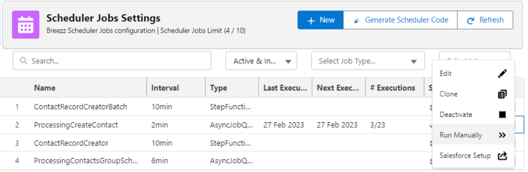Click the clone copy icon in menu
528x172 pixels.
(502, 94)
